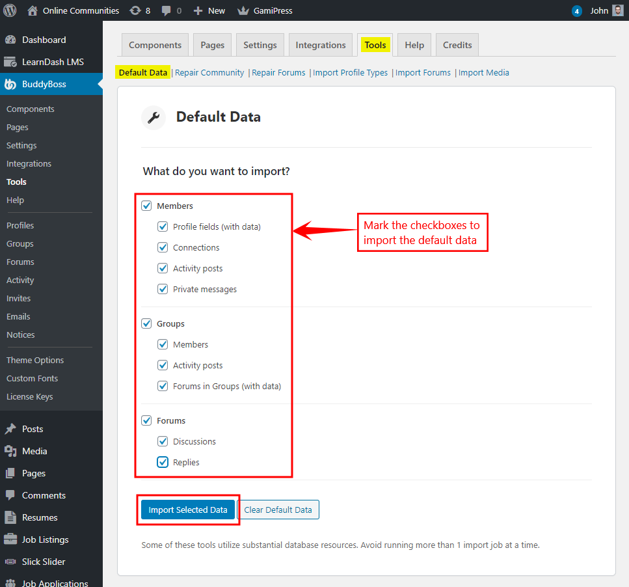Expand the Slick Slider sidebar menu
Screen dimensions: 629x587
(x=44, y=562)
